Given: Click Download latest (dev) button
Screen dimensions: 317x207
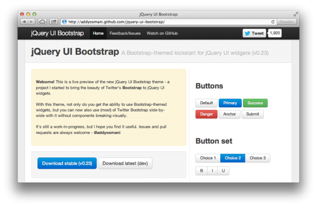Looking at the screenshot, I should point(125,164).
